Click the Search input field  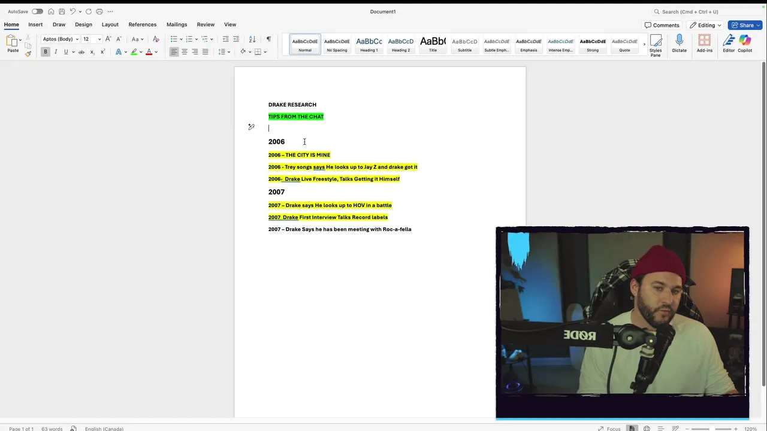[706, 11]
